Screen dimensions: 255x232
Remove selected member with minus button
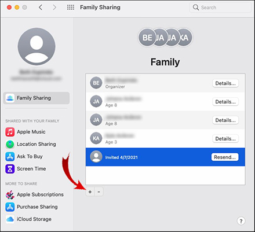(99, 192)
